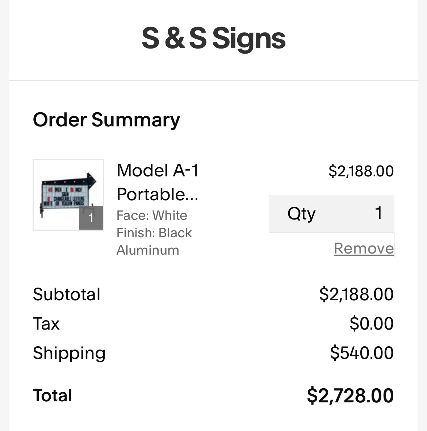
Task: Click the $0.00 tax amount
Action: tap(372, 323)
